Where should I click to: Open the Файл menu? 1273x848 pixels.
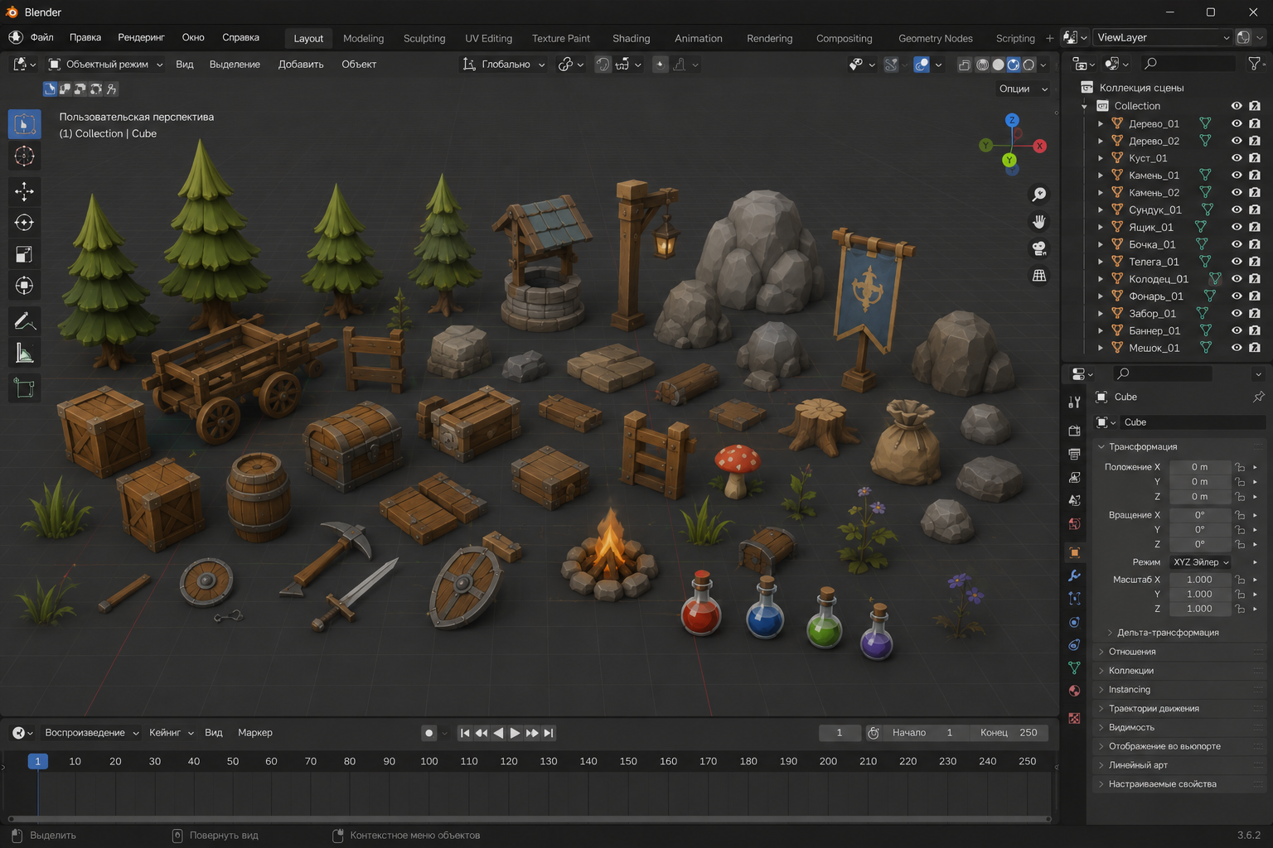click(x=42, y=37)
